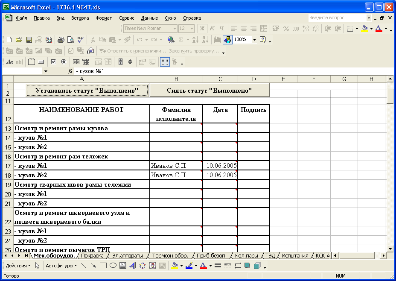396x281 pixels.
Task: Apply formatting toolbar red Font Color
Action: pyautogui.click(x=379, y=29)
